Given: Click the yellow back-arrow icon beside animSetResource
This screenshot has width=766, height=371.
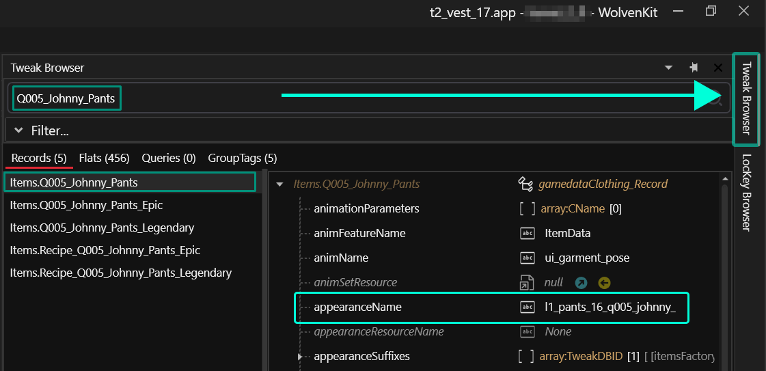Looking at the screenshot, I should click(604, 283).
